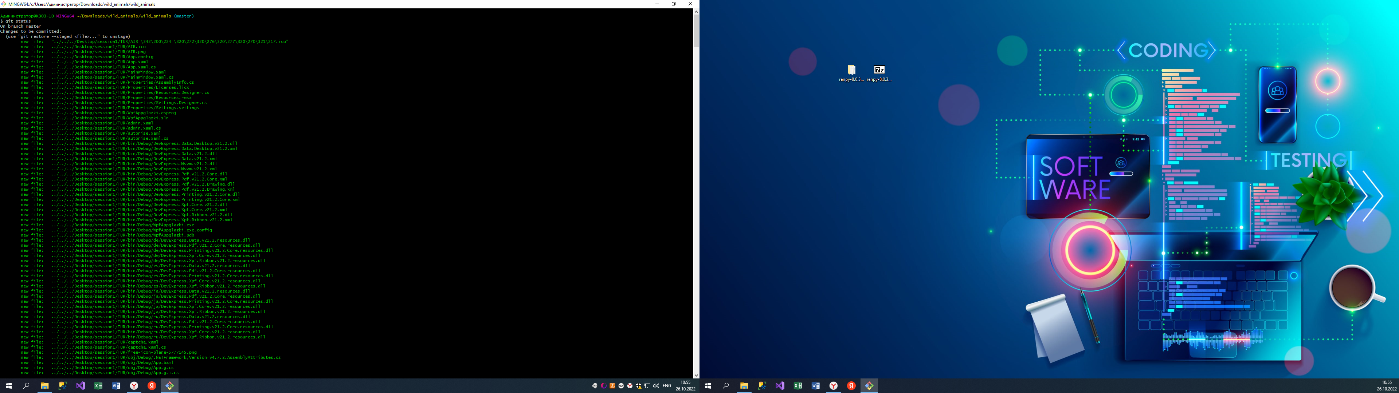Click the volume speaker icon in system tray
Viewport: 1399px width, 393px height.
click(x=656, y=386)
